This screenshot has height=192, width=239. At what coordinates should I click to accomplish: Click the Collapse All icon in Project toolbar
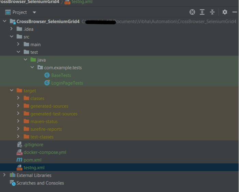[212, 12]
